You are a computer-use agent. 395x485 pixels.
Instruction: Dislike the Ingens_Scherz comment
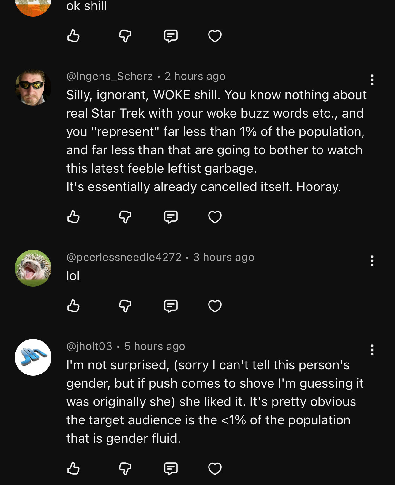point(125,217)
